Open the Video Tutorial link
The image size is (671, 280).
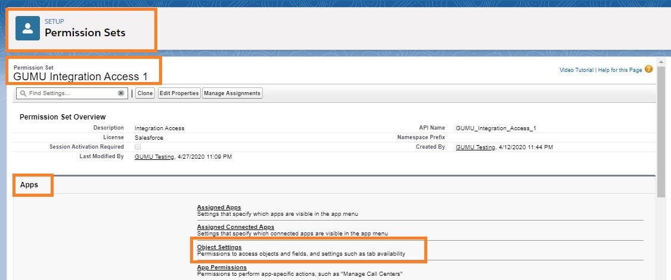[576, 70]
